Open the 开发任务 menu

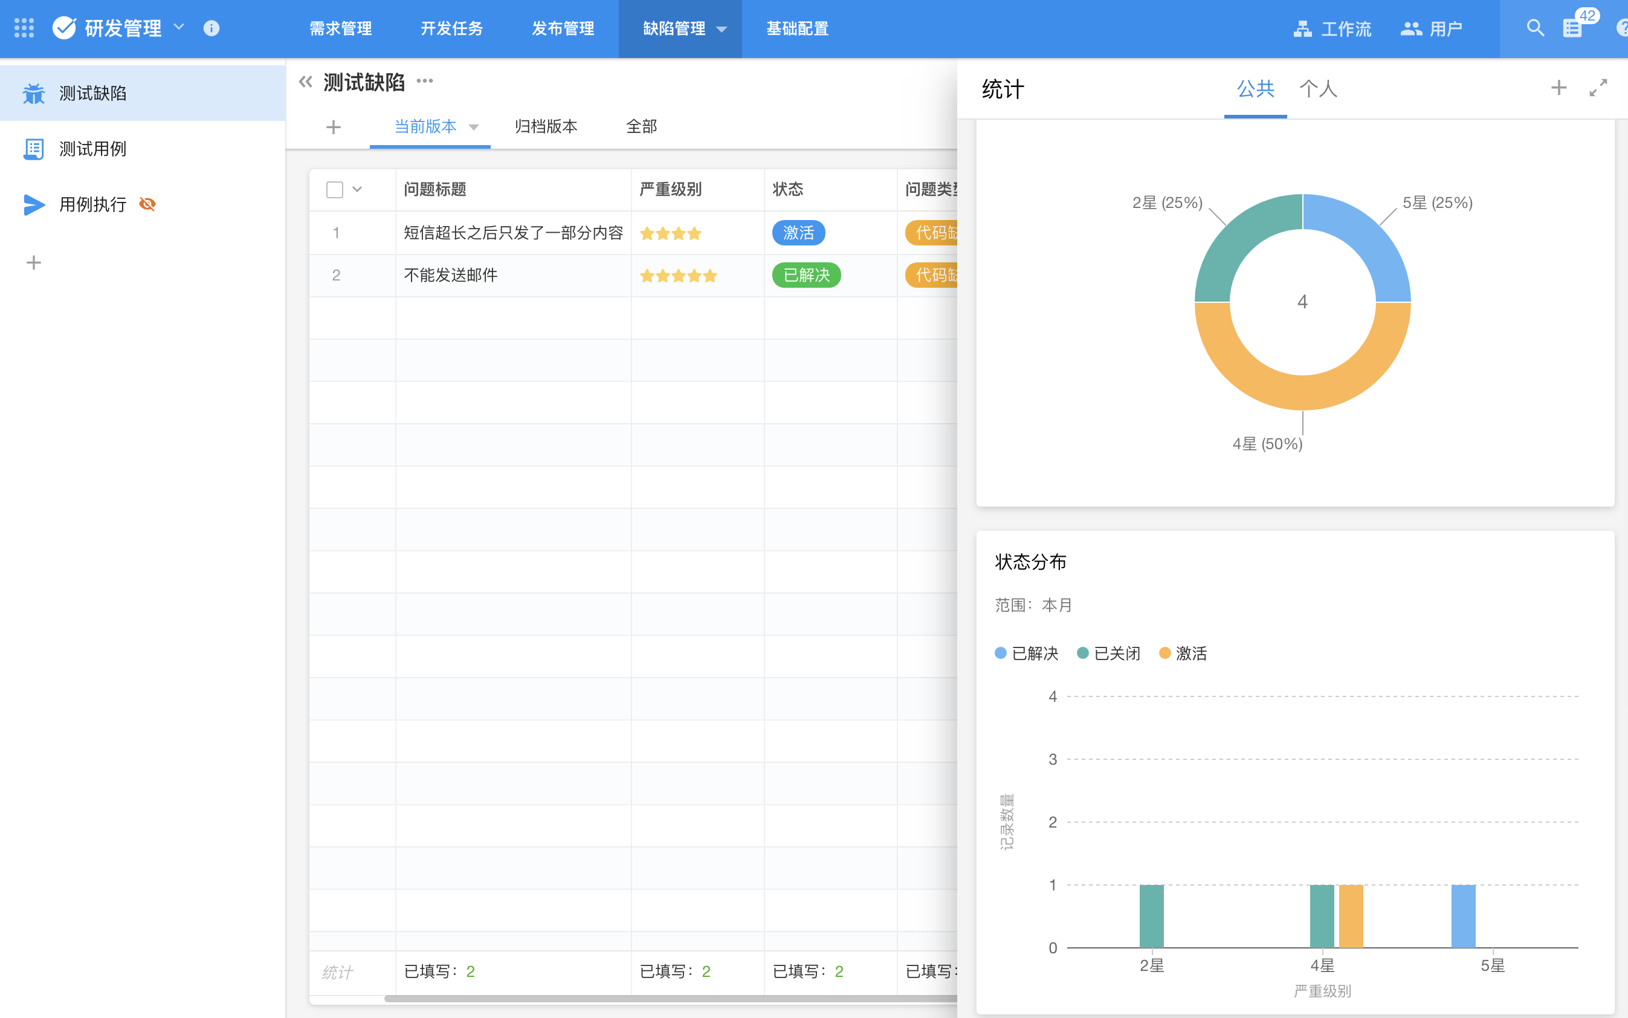451,28
